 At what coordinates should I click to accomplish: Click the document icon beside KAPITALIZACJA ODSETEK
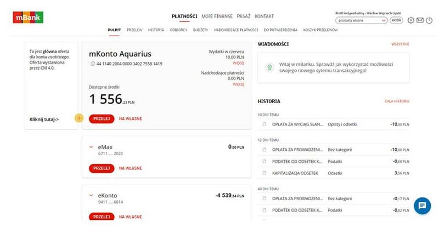click(x=264, y=173)
